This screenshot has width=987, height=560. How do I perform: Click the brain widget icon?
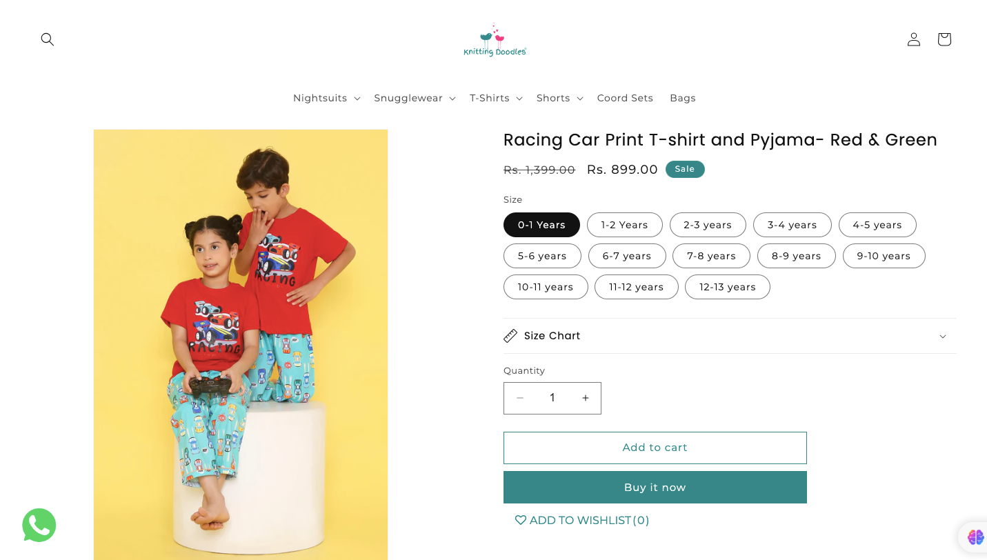click(975, 537)
